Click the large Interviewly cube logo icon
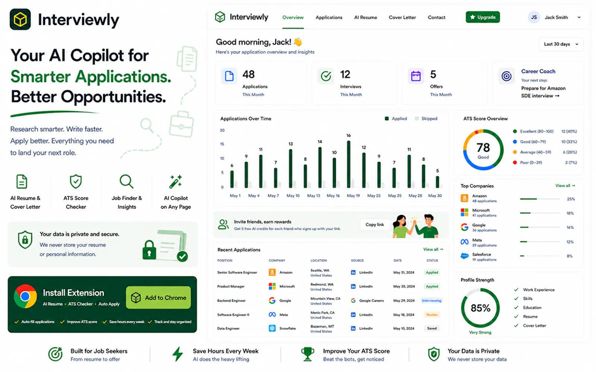 point(20,19)
